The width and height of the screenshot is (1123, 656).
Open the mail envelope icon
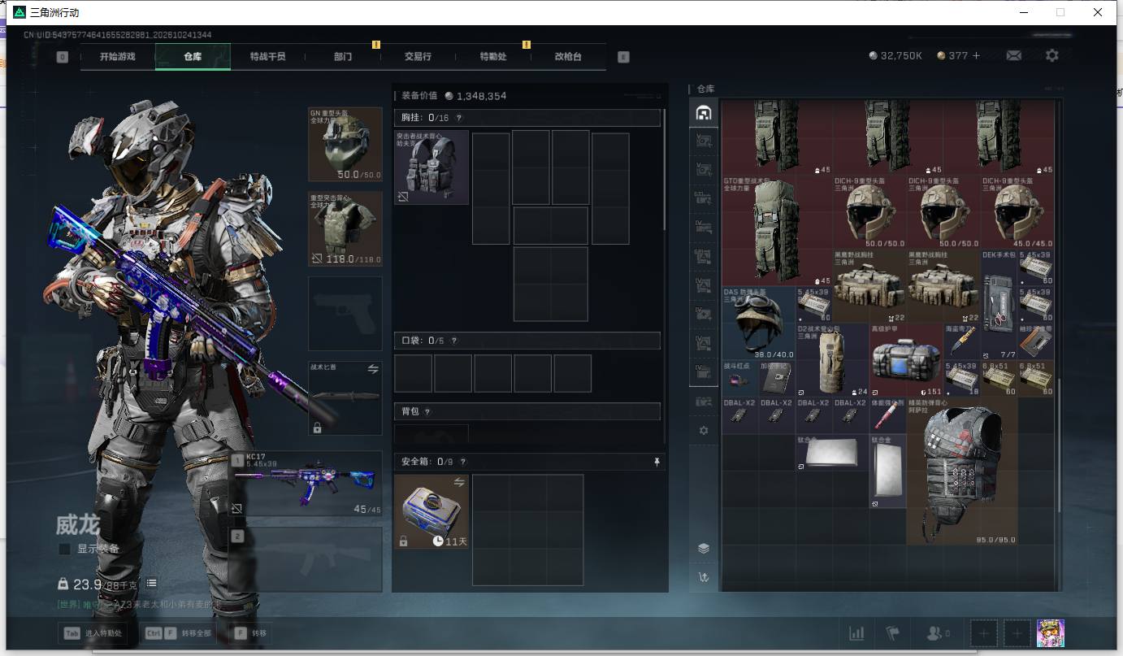[1013, 56]
